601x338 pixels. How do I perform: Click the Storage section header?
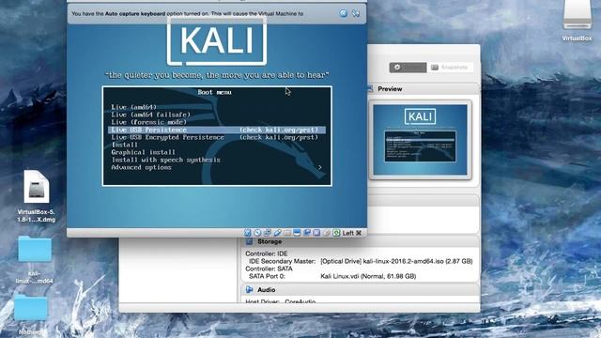361,242
